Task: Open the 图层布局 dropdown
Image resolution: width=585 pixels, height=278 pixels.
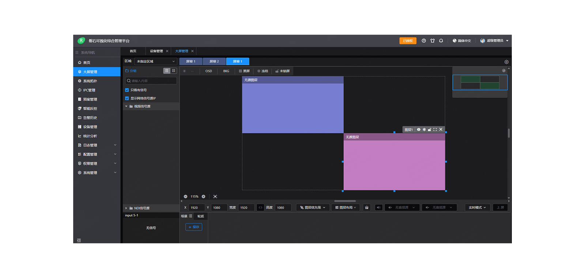Action: pos(346,208)
